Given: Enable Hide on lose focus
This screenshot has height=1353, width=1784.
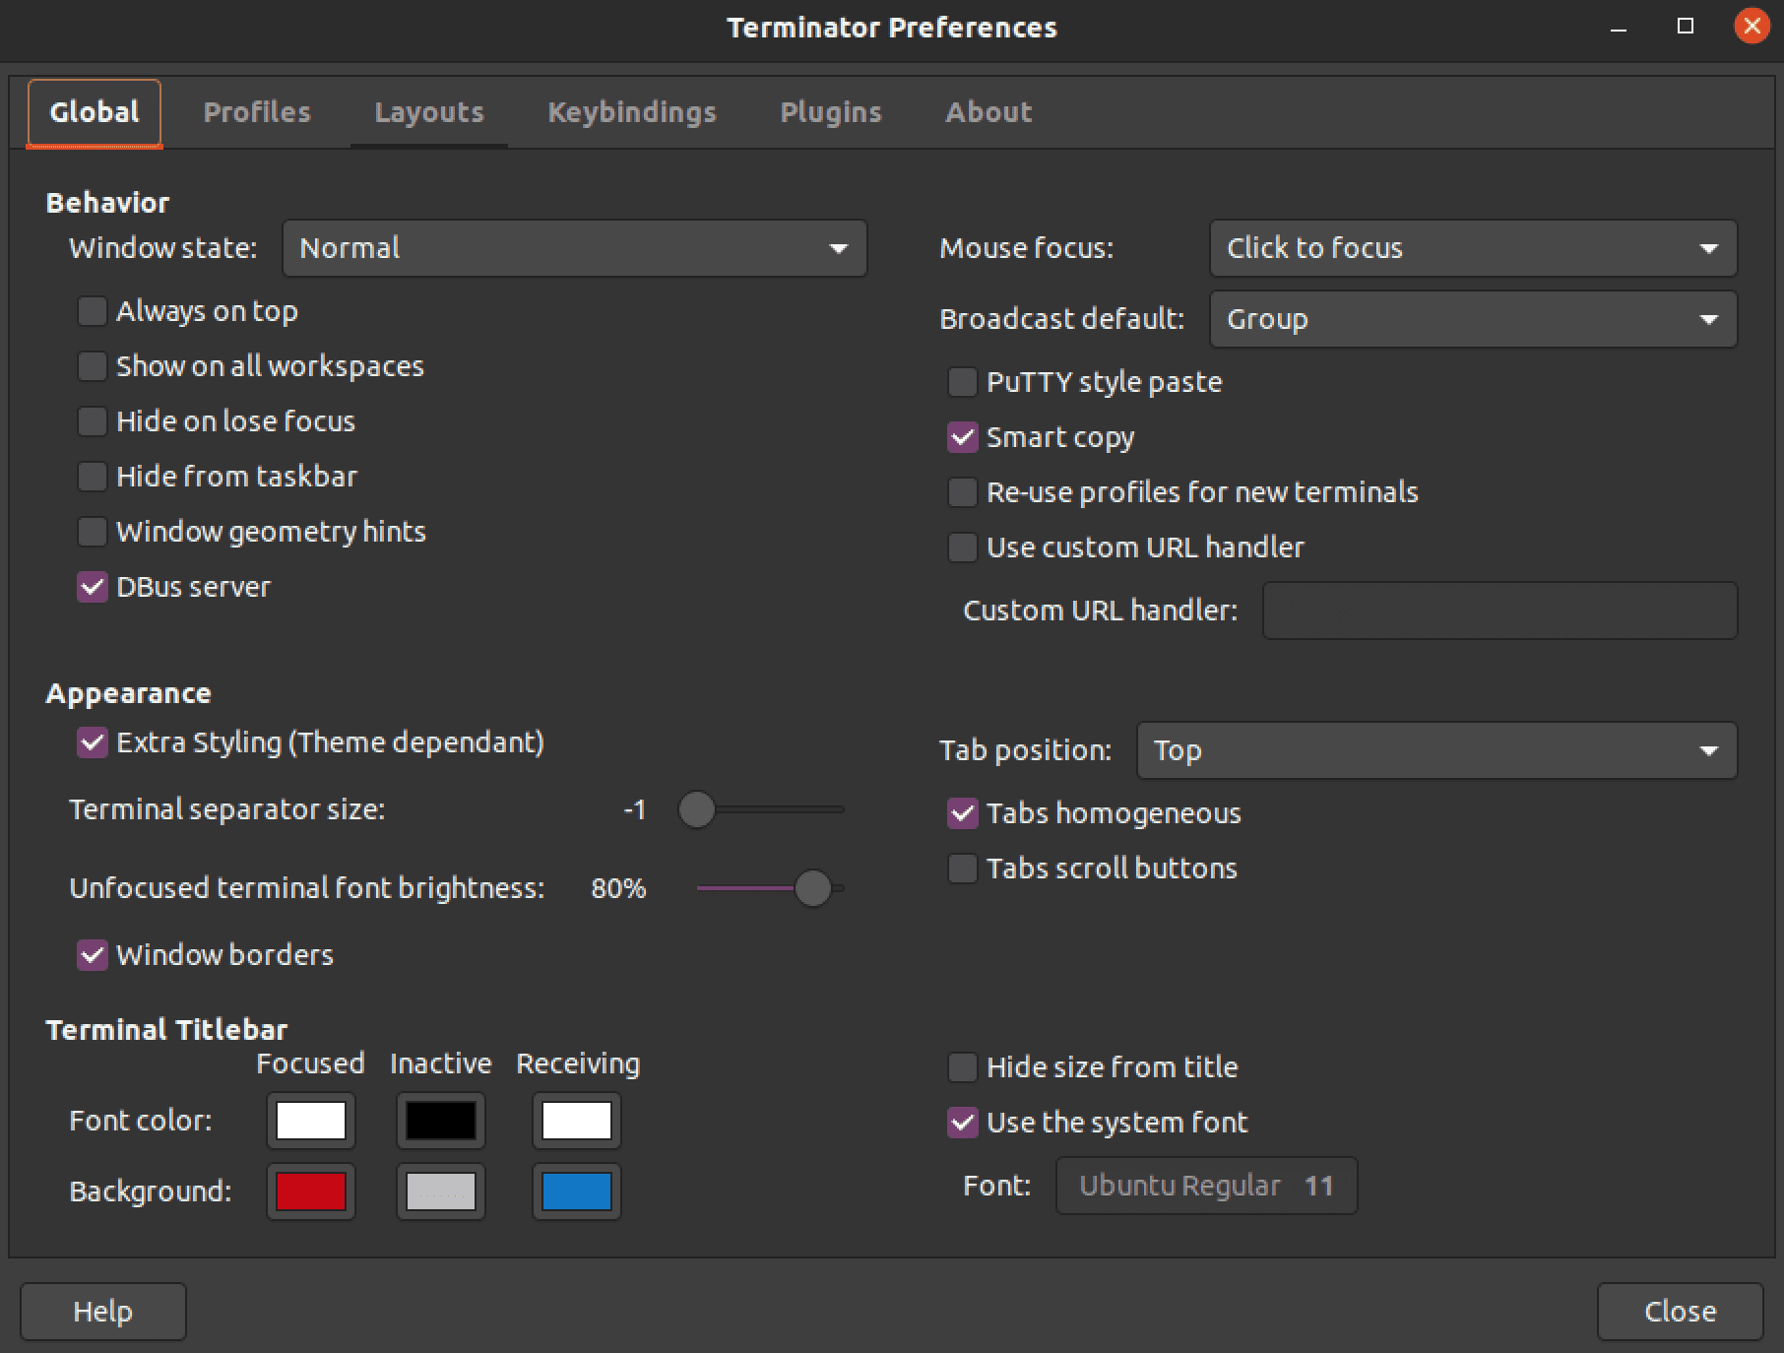Looking at the screenshot, I should 93,421.
